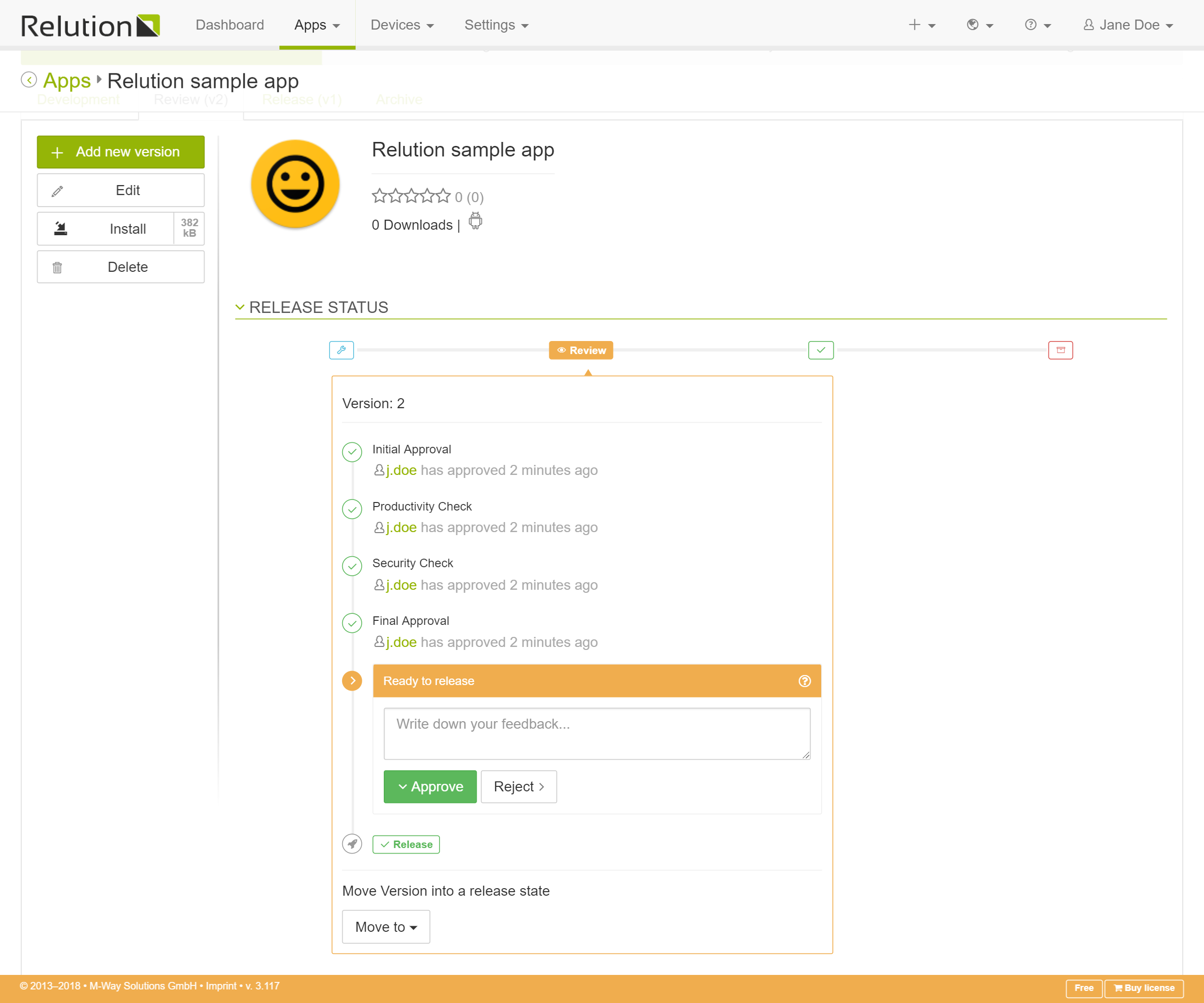Click the 382 kB size badge

[x=189, y=228]
